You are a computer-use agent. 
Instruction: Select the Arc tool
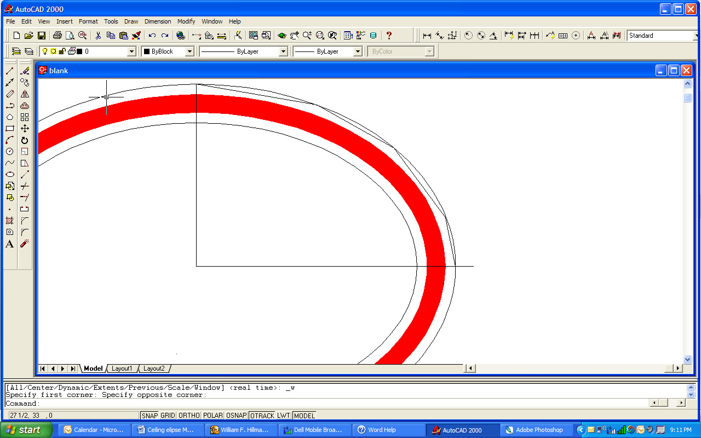(9, 140)
